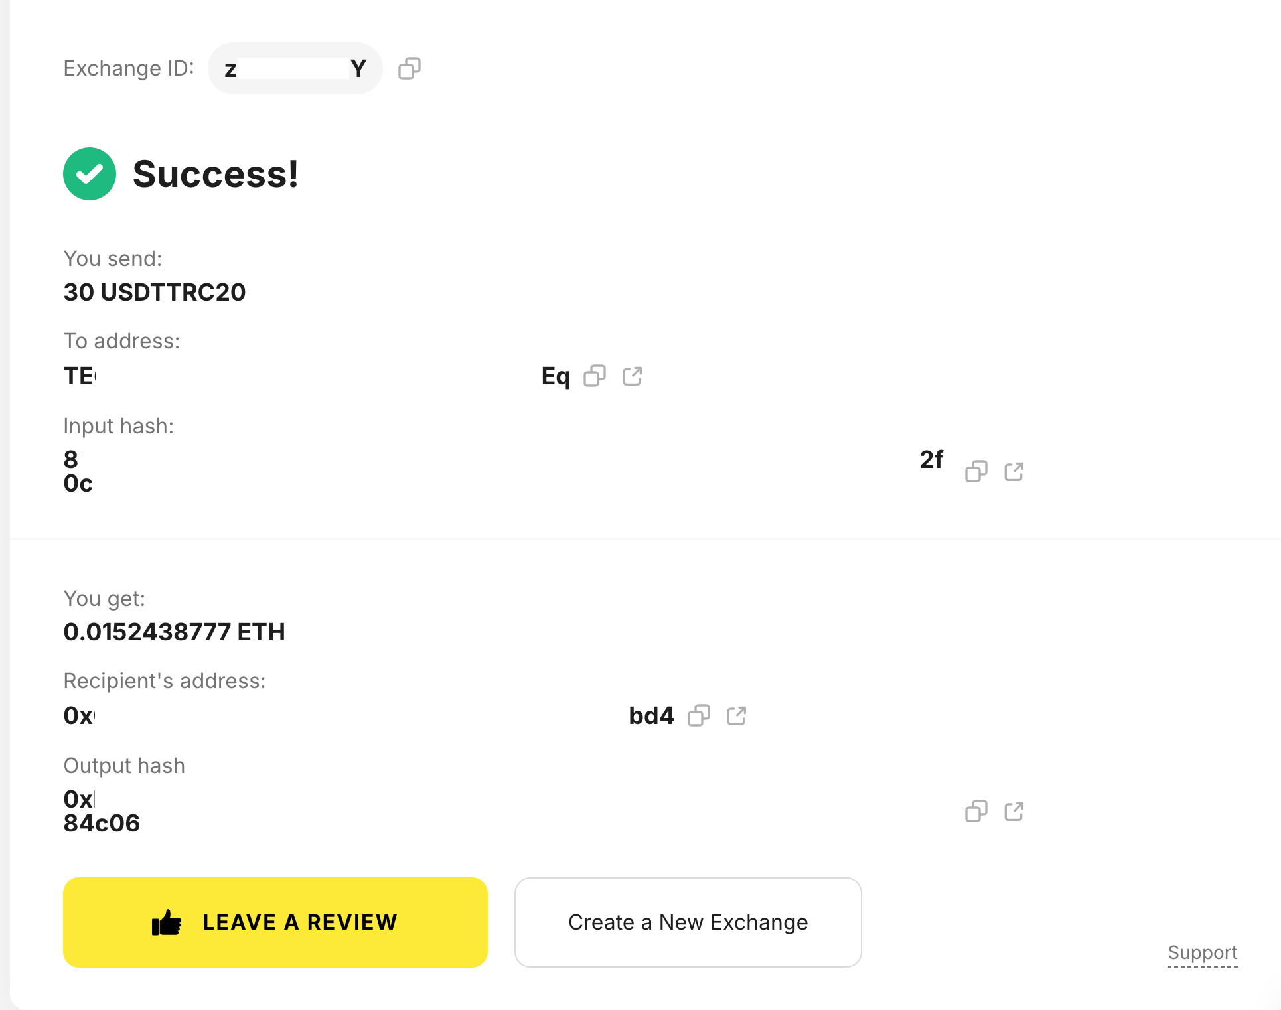Screen dimensions: 1281x1010
Task: Copy the Output hash
Action: coord(976,811)
